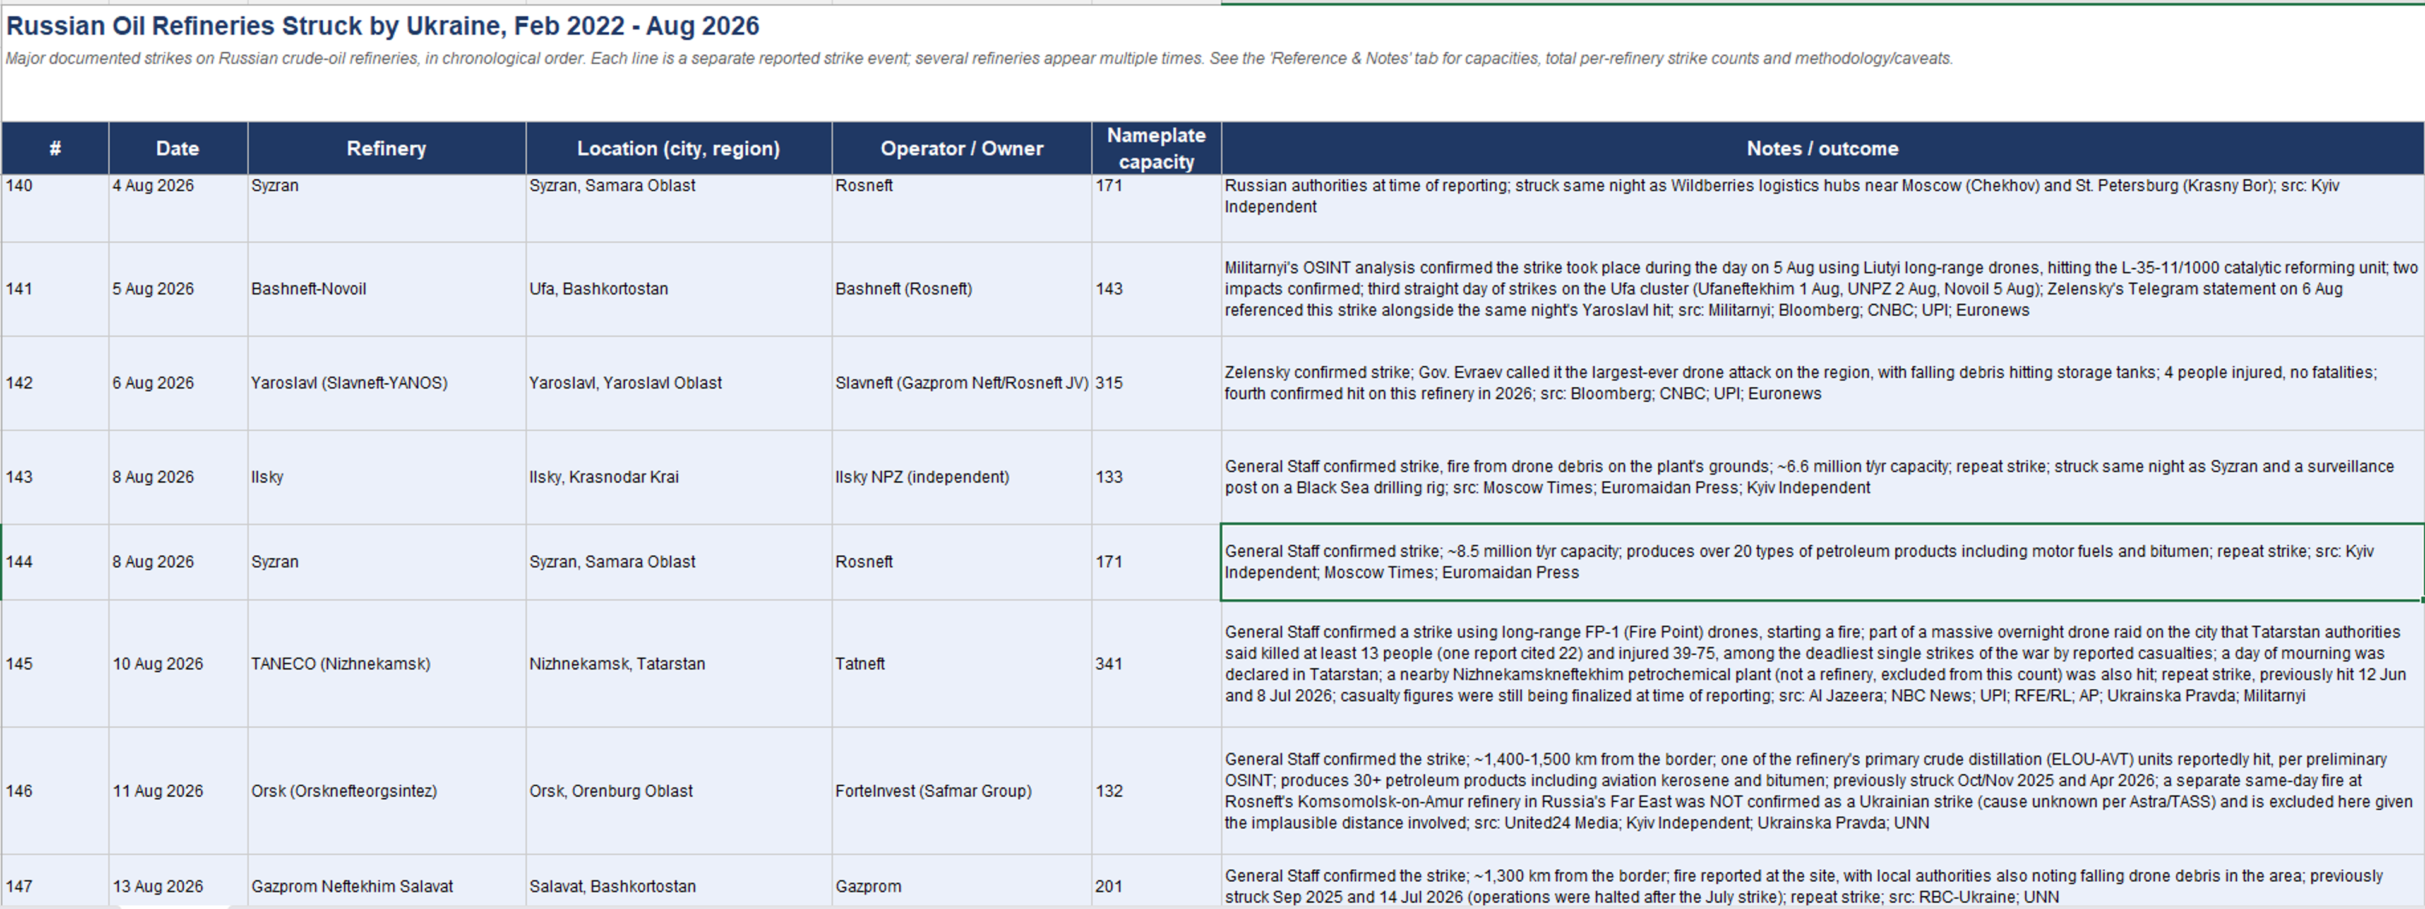Select the 'Date' column header

point(178,148)
